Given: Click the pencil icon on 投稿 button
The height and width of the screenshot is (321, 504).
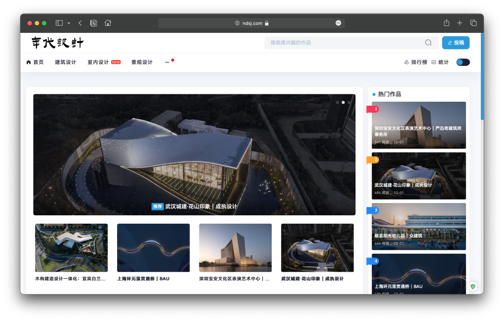Looking at the screenshot, I should click(450, 43).
